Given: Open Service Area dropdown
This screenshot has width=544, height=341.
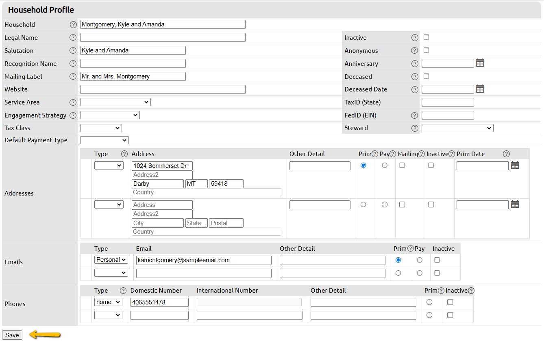Looking at the screenshot, I should pos(115,102).
